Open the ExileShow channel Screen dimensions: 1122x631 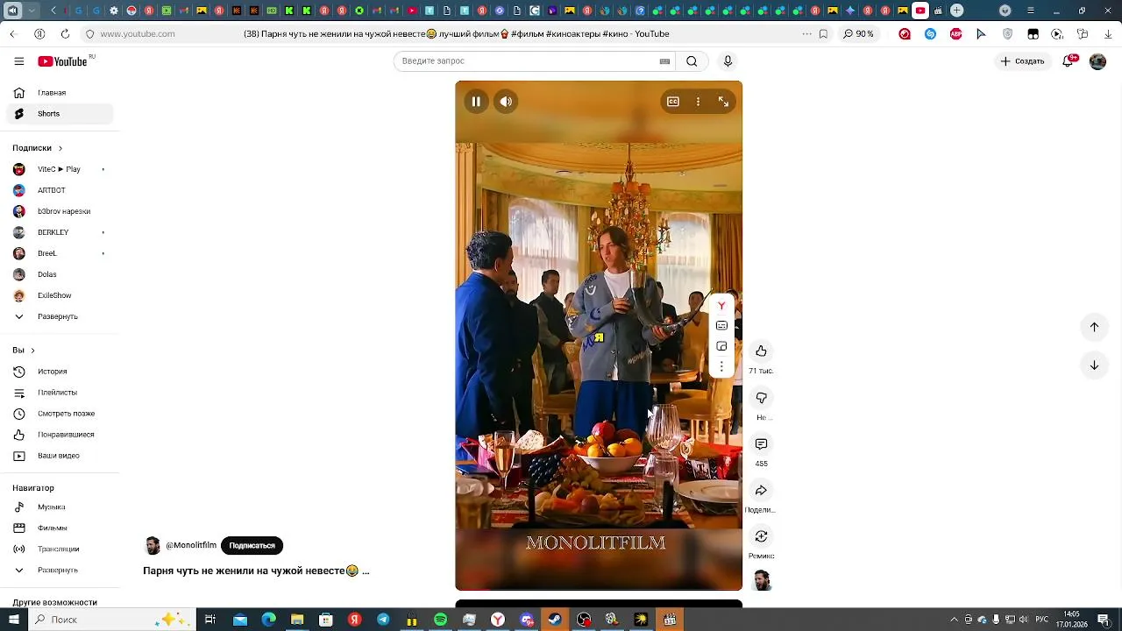60,295
